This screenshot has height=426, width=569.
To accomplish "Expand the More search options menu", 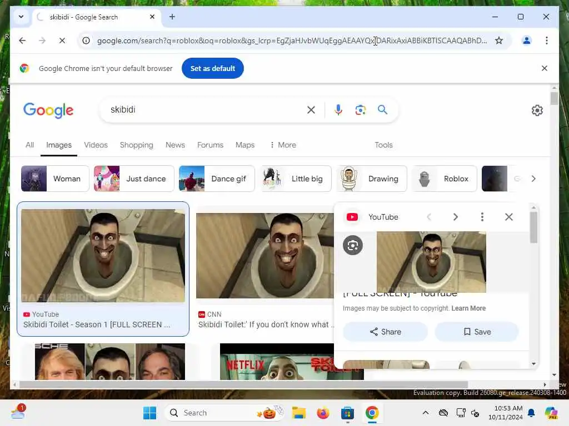I will point(283,145).
